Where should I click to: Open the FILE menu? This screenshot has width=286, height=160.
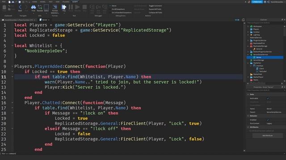tap(4, 2)
